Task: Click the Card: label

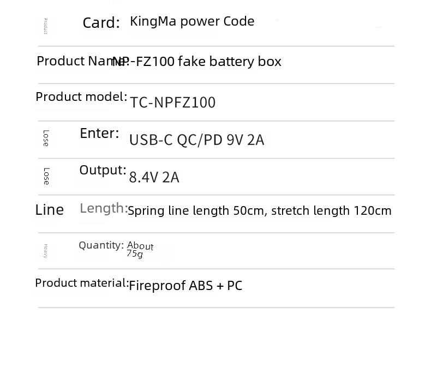Action: [x=101, y=23]
